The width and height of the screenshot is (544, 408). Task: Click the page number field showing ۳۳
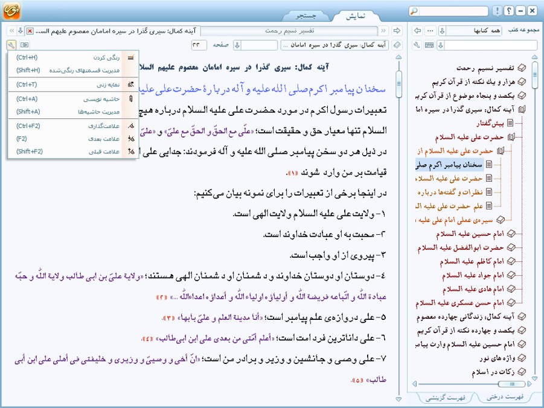[x=199, y=45]
